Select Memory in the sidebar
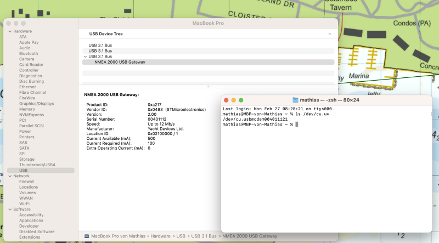Viewport: 439px width, 243px height. [27, 109]
